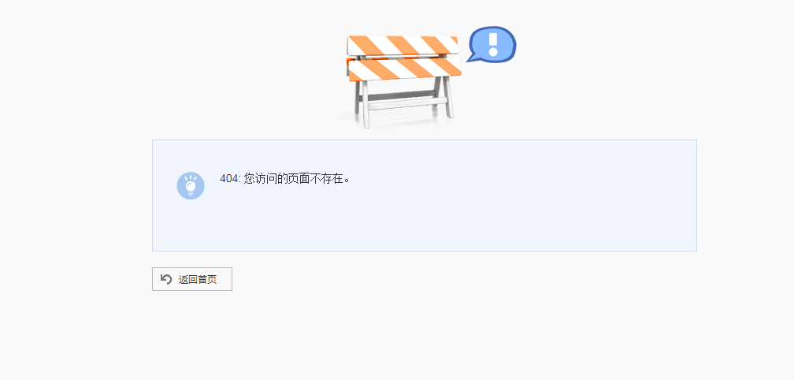
Task: Click the white exclamation mark in the bubble
Action: click(494, 44)
